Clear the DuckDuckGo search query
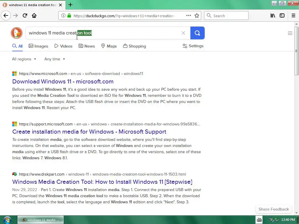This screenshot has height=224, width=299. 183,33
